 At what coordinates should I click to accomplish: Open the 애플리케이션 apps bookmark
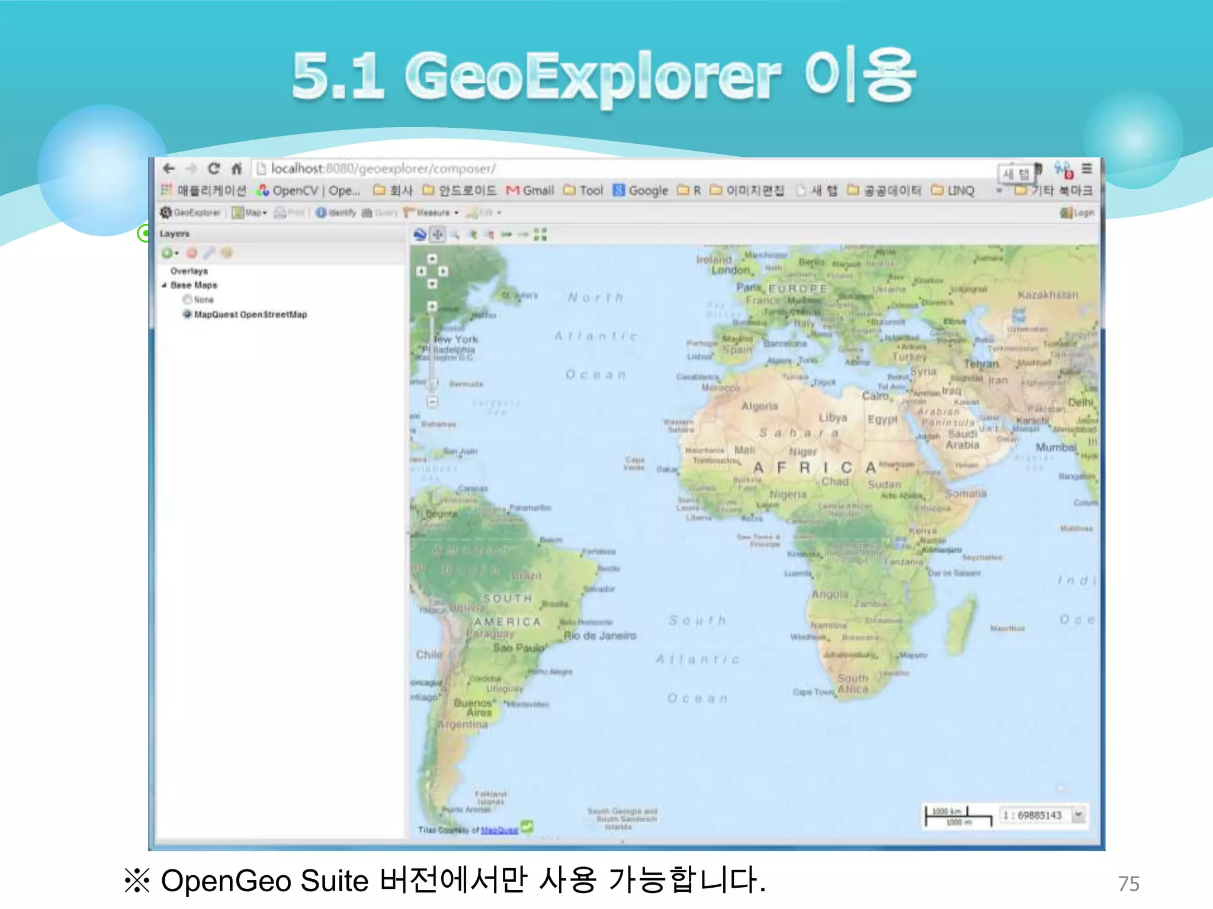click(x=204, y=191)
